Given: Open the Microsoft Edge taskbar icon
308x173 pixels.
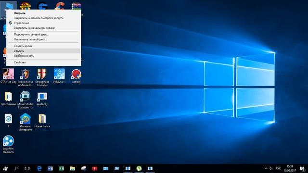Looking at the screenshot, I should click(x=39, y=169).
